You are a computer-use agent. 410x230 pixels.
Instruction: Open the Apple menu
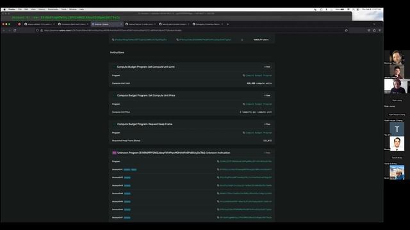pos(4,10)
